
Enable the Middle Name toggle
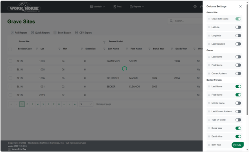238,103
